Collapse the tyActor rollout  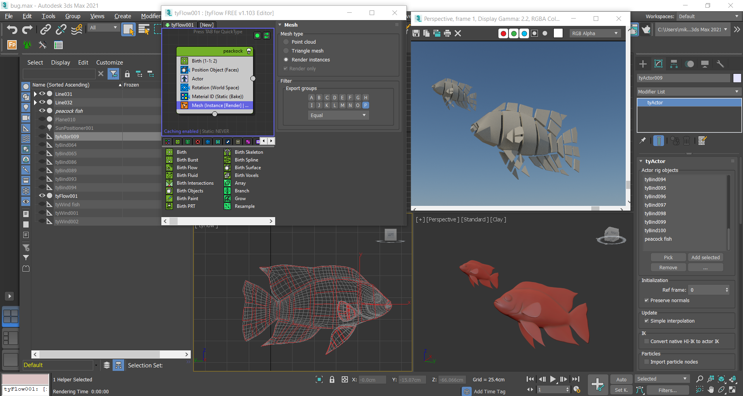pos(641,161)
